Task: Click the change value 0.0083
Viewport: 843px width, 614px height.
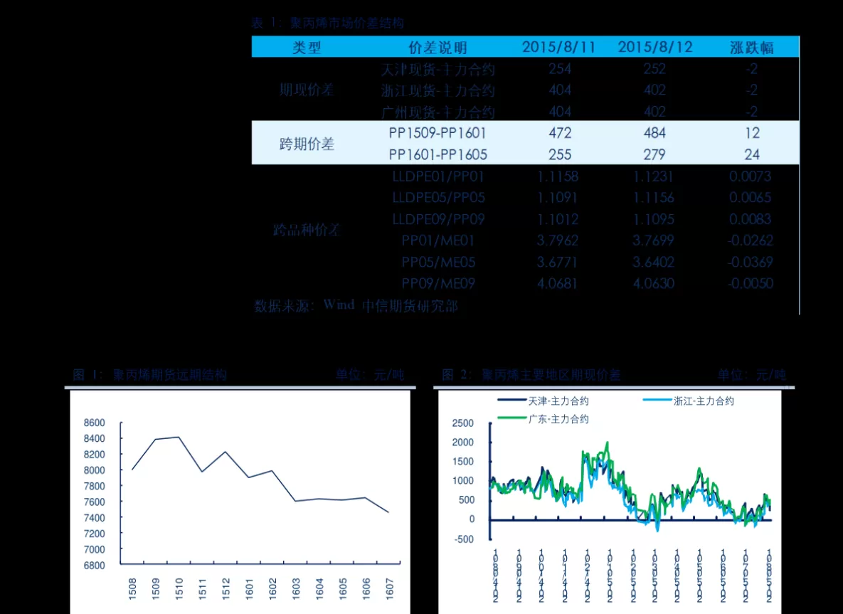Action: [x=750, y=219]
